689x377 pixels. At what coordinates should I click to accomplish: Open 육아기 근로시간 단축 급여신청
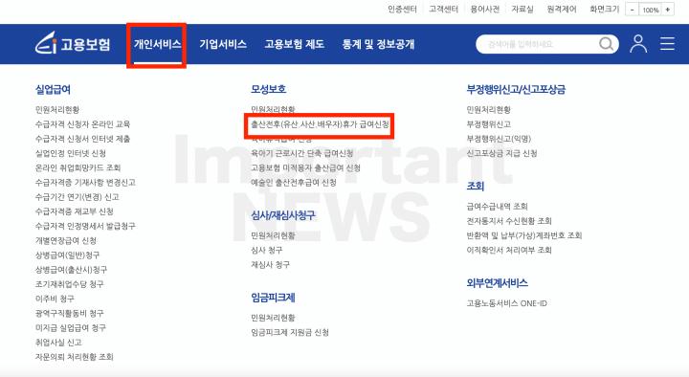coord(301,153)
